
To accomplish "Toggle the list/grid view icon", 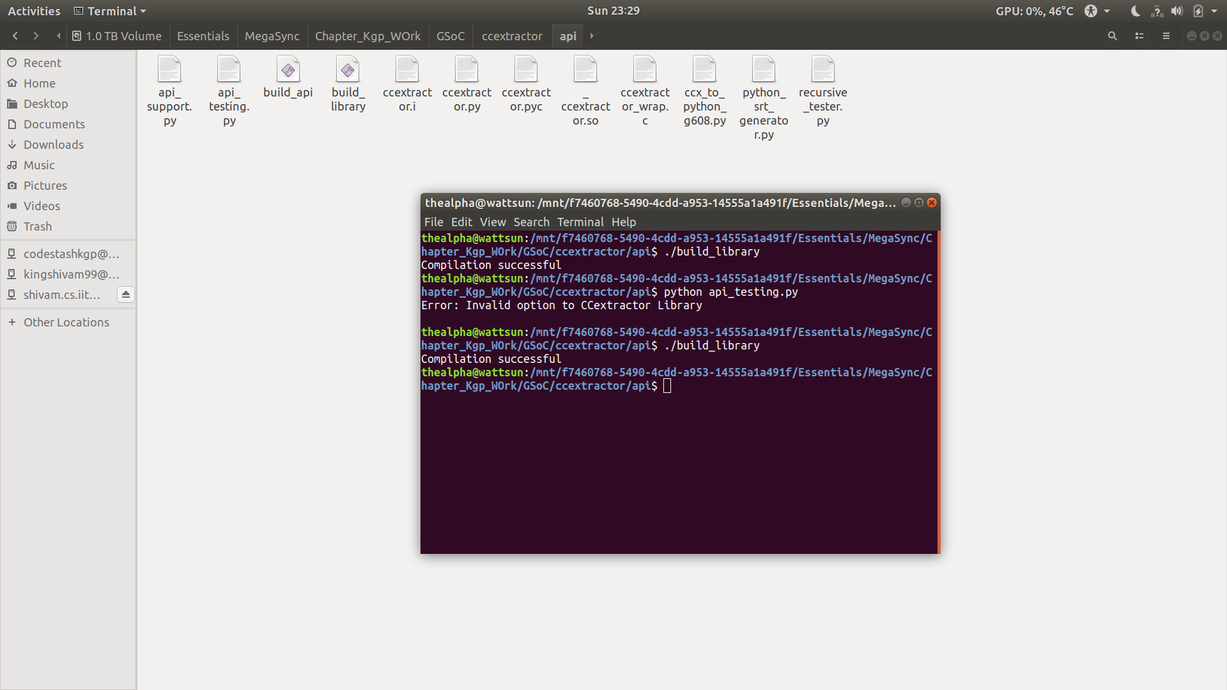I will click(1139, 36).
